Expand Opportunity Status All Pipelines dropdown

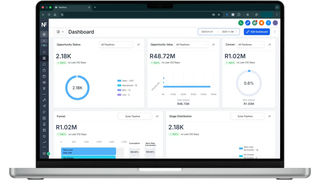[116, 45]
